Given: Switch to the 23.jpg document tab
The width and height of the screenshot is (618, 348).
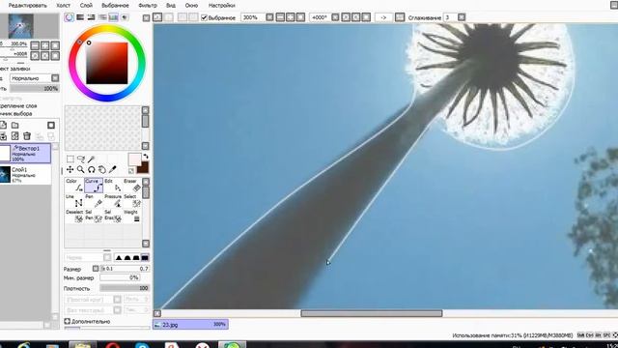Looking at the screenshot, I should (190, 325).
